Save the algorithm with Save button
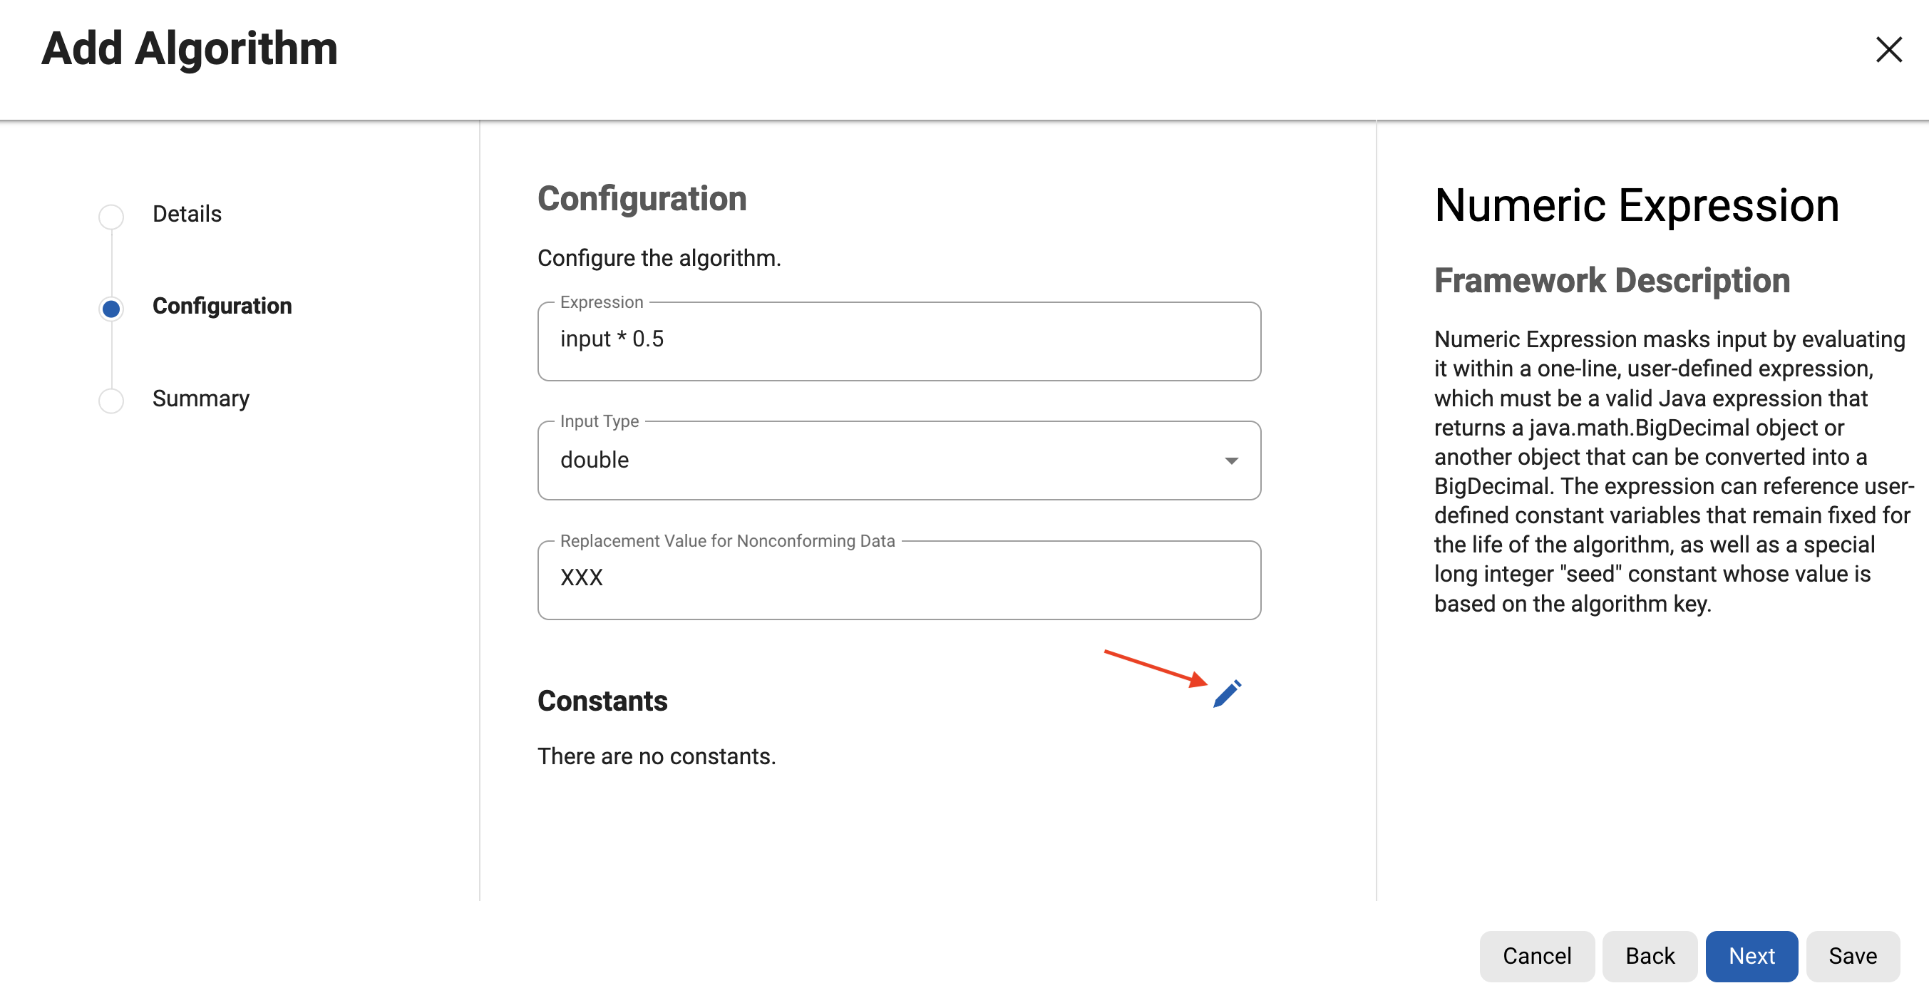The width and height of the screenshot is (1929, 998). click(1852, 955)
